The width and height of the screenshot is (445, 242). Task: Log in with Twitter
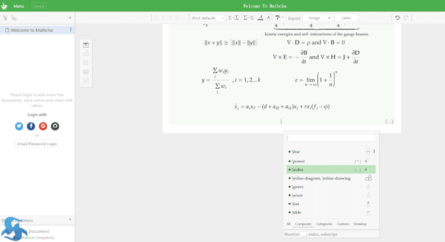[19, 126]
